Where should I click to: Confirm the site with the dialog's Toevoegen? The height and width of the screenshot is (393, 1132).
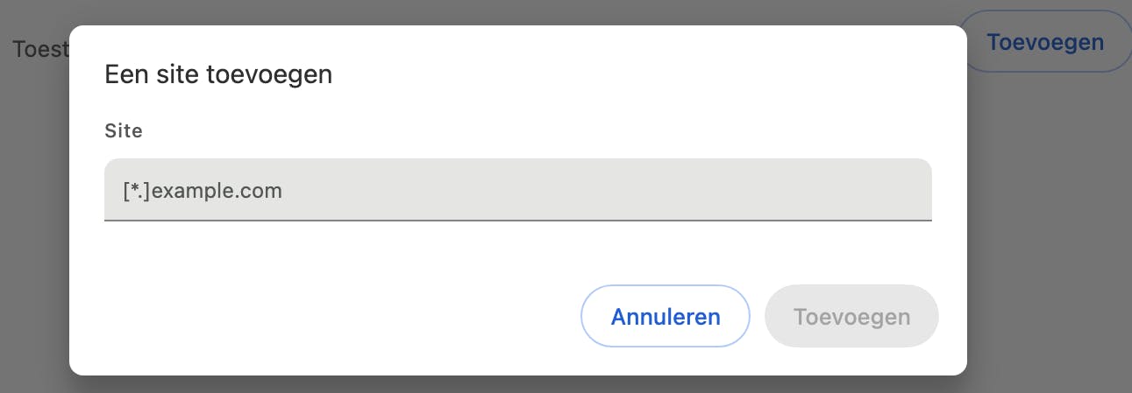tap(851, 316)
